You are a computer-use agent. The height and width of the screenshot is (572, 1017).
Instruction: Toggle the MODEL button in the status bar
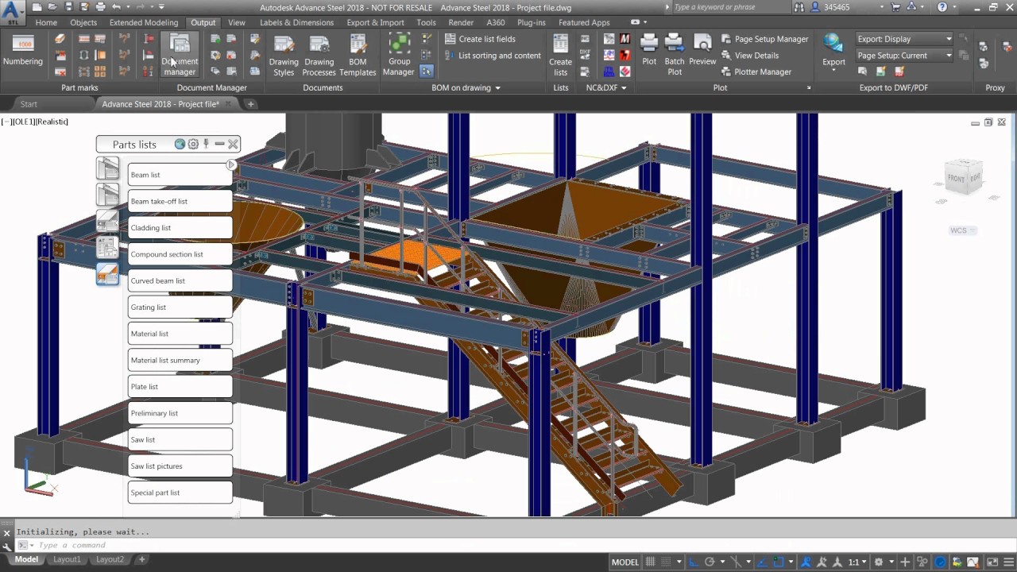click(625, 561)
